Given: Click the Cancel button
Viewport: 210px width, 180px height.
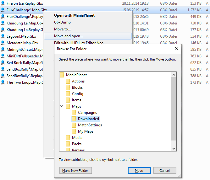Looking at the screenshot, I should coord(165,171).
